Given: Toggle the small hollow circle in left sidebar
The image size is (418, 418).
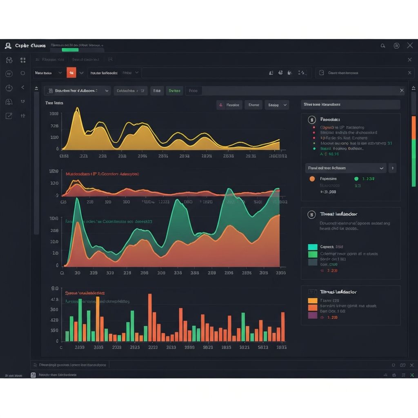Looking at the screenshot, I should [x=23, y=73].
